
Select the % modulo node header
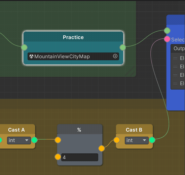pyautogui.click(x=80, y=129)
